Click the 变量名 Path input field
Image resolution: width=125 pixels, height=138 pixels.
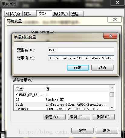click(81, 50)
